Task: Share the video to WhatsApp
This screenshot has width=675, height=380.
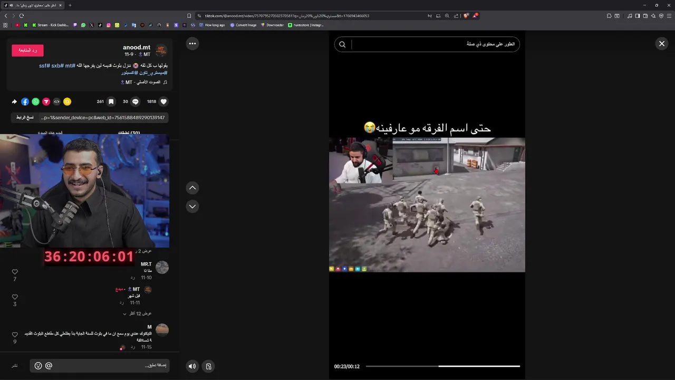Action: point(35,101)
